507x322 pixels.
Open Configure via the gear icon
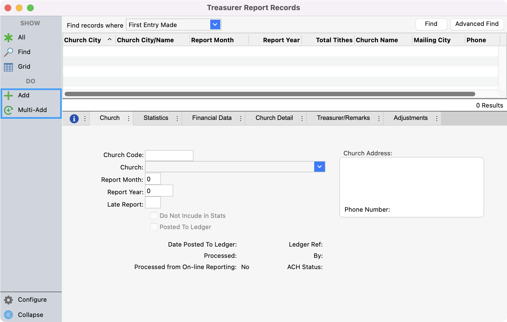[x=8, y=299]
